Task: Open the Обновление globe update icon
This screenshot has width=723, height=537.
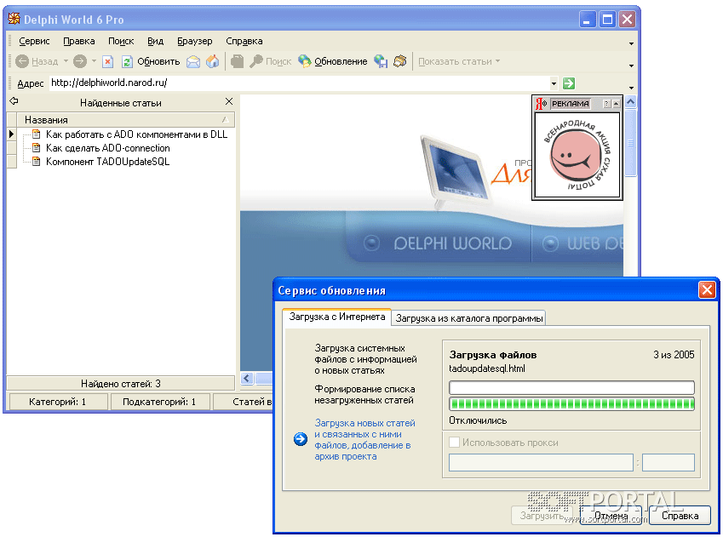Action: click(304, 61)
